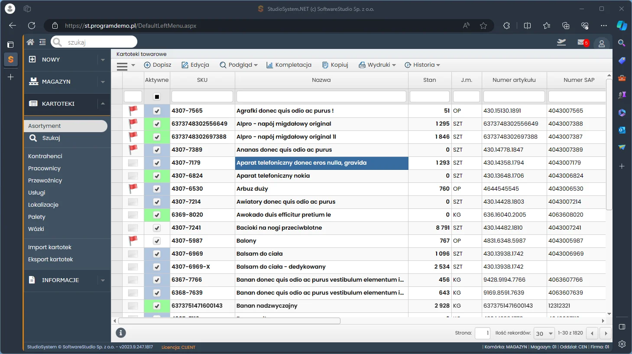Click the Nazwa column filter field

pos(321,96)
